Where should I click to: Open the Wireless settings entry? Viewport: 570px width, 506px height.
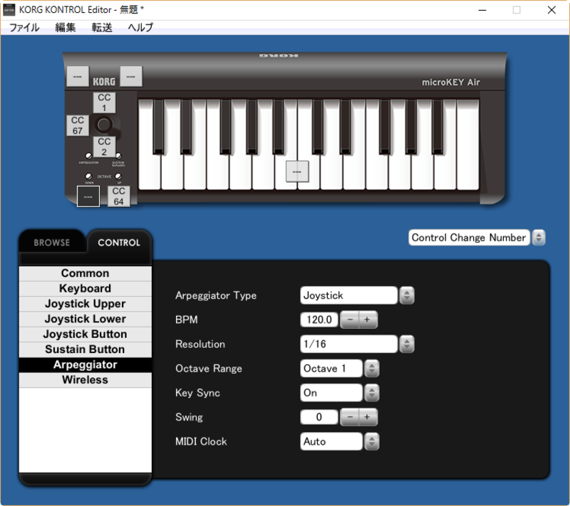point(85,380)
